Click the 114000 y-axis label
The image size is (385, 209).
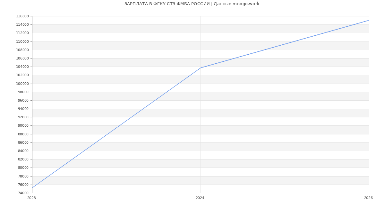(22, 25)
